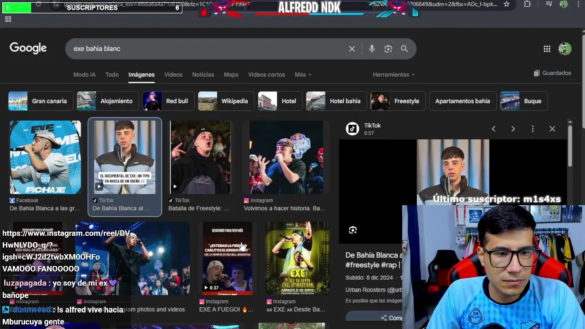Open the large TikTok preview image
The image size is (585, 329).
click(453, 172)
